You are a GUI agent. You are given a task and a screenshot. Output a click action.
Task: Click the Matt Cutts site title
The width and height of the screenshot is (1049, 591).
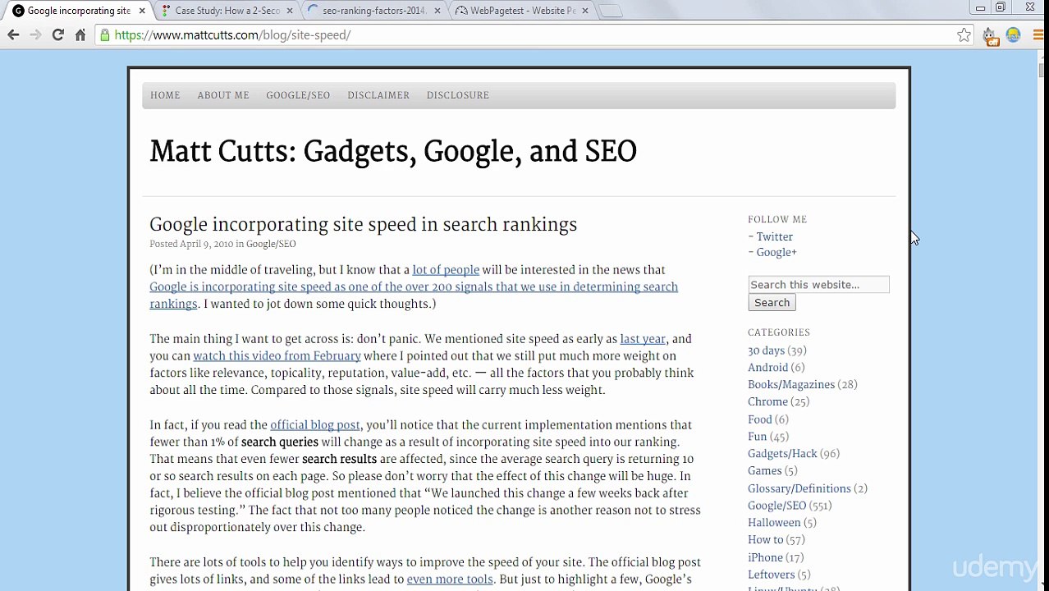pos(393,152)
